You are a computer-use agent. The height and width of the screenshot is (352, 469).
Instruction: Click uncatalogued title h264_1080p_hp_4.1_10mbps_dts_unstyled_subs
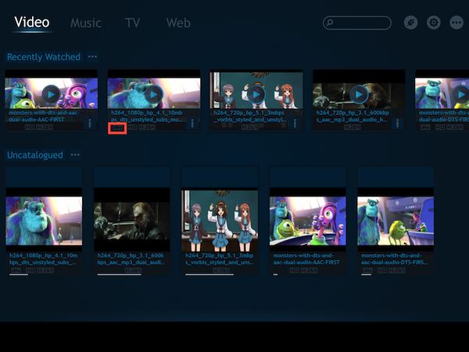click(x=43, y=259)
